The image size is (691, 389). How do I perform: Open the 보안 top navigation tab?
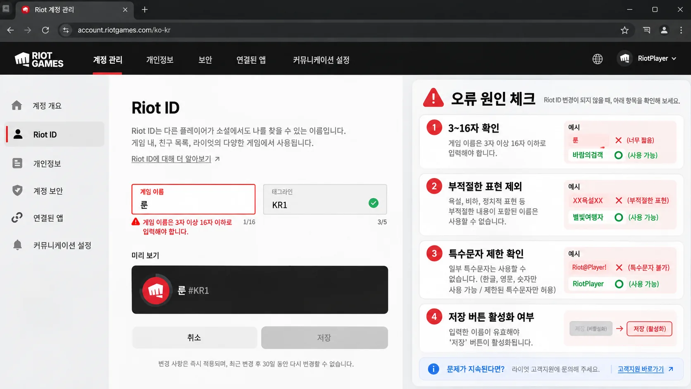point(205,60)
